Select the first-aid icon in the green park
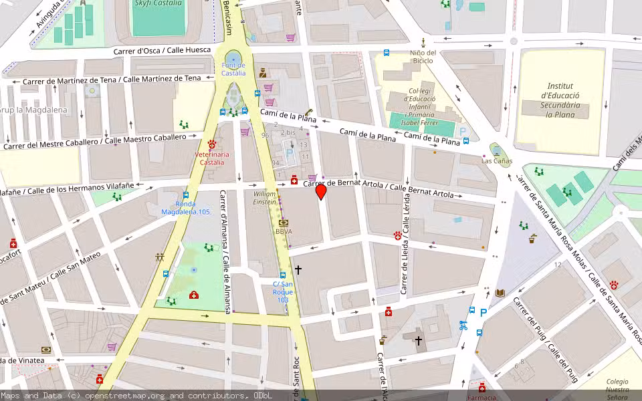642x401 pixels. coord(194,295)
